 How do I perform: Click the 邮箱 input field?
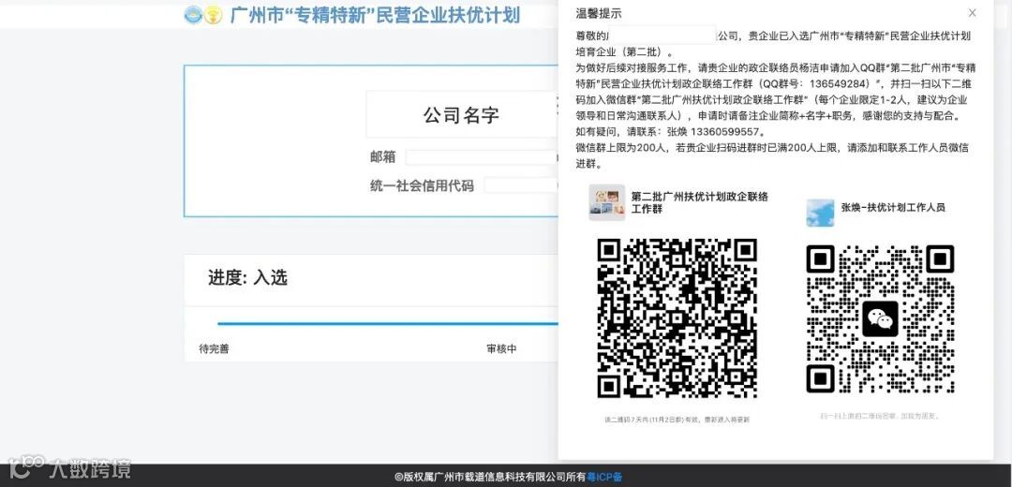[x=482, y=157]
